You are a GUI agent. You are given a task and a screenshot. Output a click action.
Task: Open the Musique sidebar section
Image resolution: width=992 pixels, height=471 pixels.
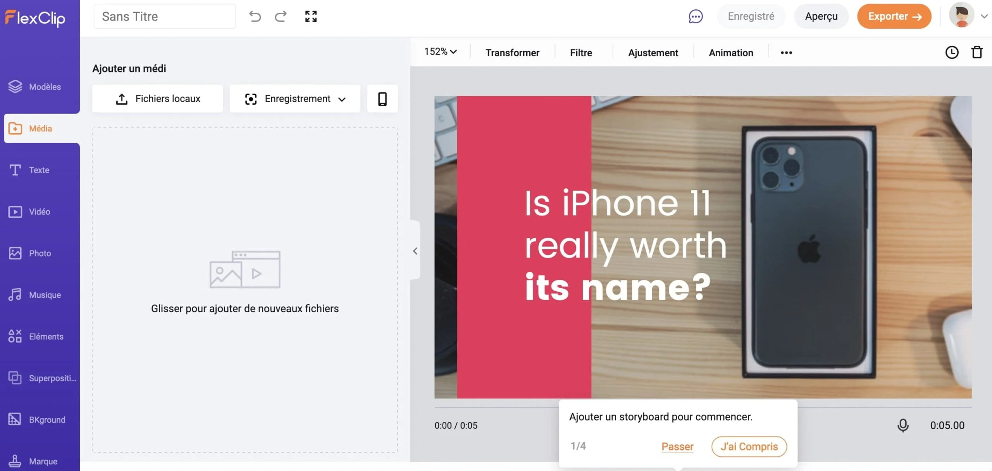(40, 295)
